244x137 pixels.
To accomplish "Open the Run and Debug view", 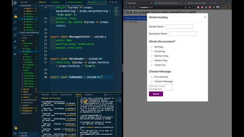I will pyautogui.click(x=15, y=22).
